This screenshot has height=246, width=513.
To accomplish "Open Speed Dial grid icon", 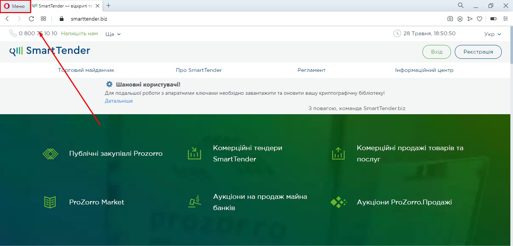I will click(44, 19).
